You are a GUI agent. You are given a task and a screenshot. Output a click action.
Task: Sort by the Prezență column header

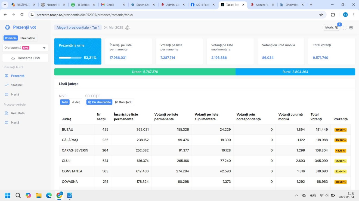(x=341, y=119)
